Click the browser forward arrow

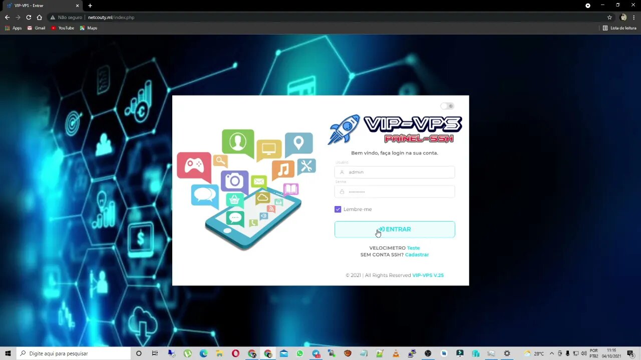18,17
